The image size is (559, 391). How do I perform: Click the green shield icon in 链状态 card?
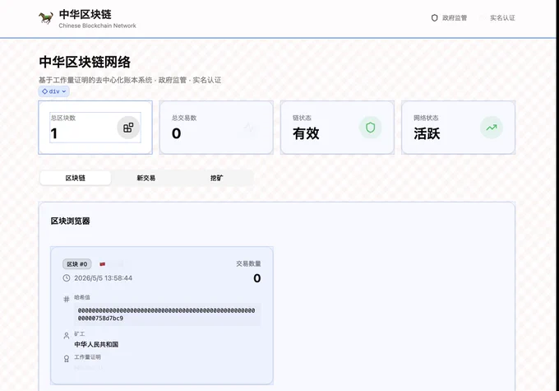coord(371,128)
